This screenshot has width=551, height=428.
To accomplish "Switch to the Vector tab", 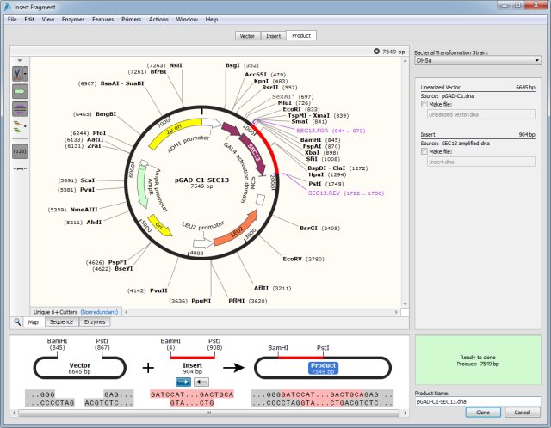I will click(247, 36).
